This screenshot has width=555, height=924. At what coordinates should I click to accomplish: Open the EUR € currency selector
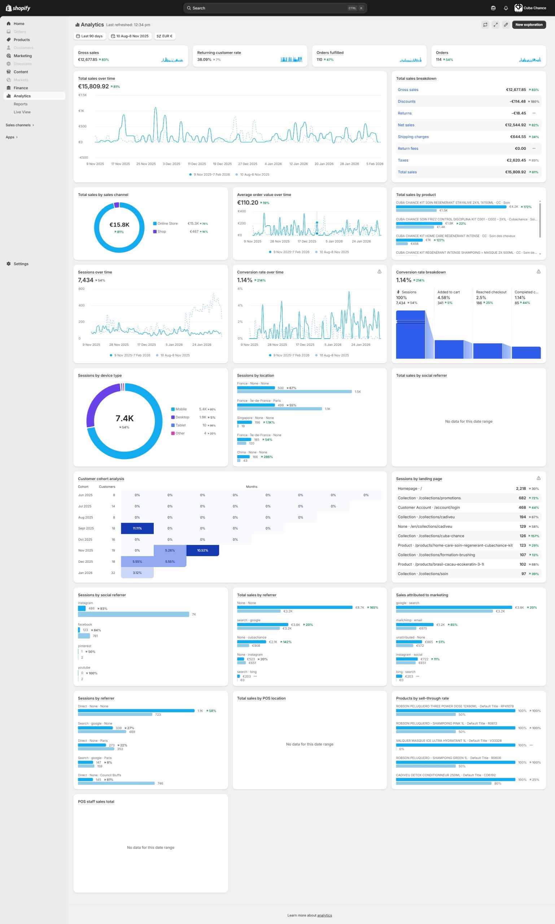coord(165,36)
